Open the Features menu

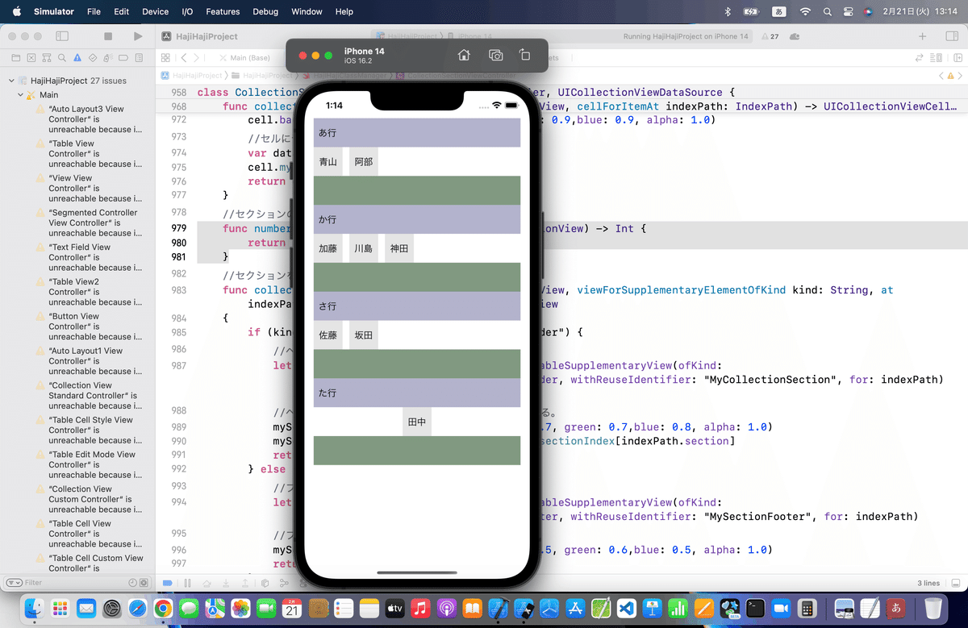tap(223, 11)
